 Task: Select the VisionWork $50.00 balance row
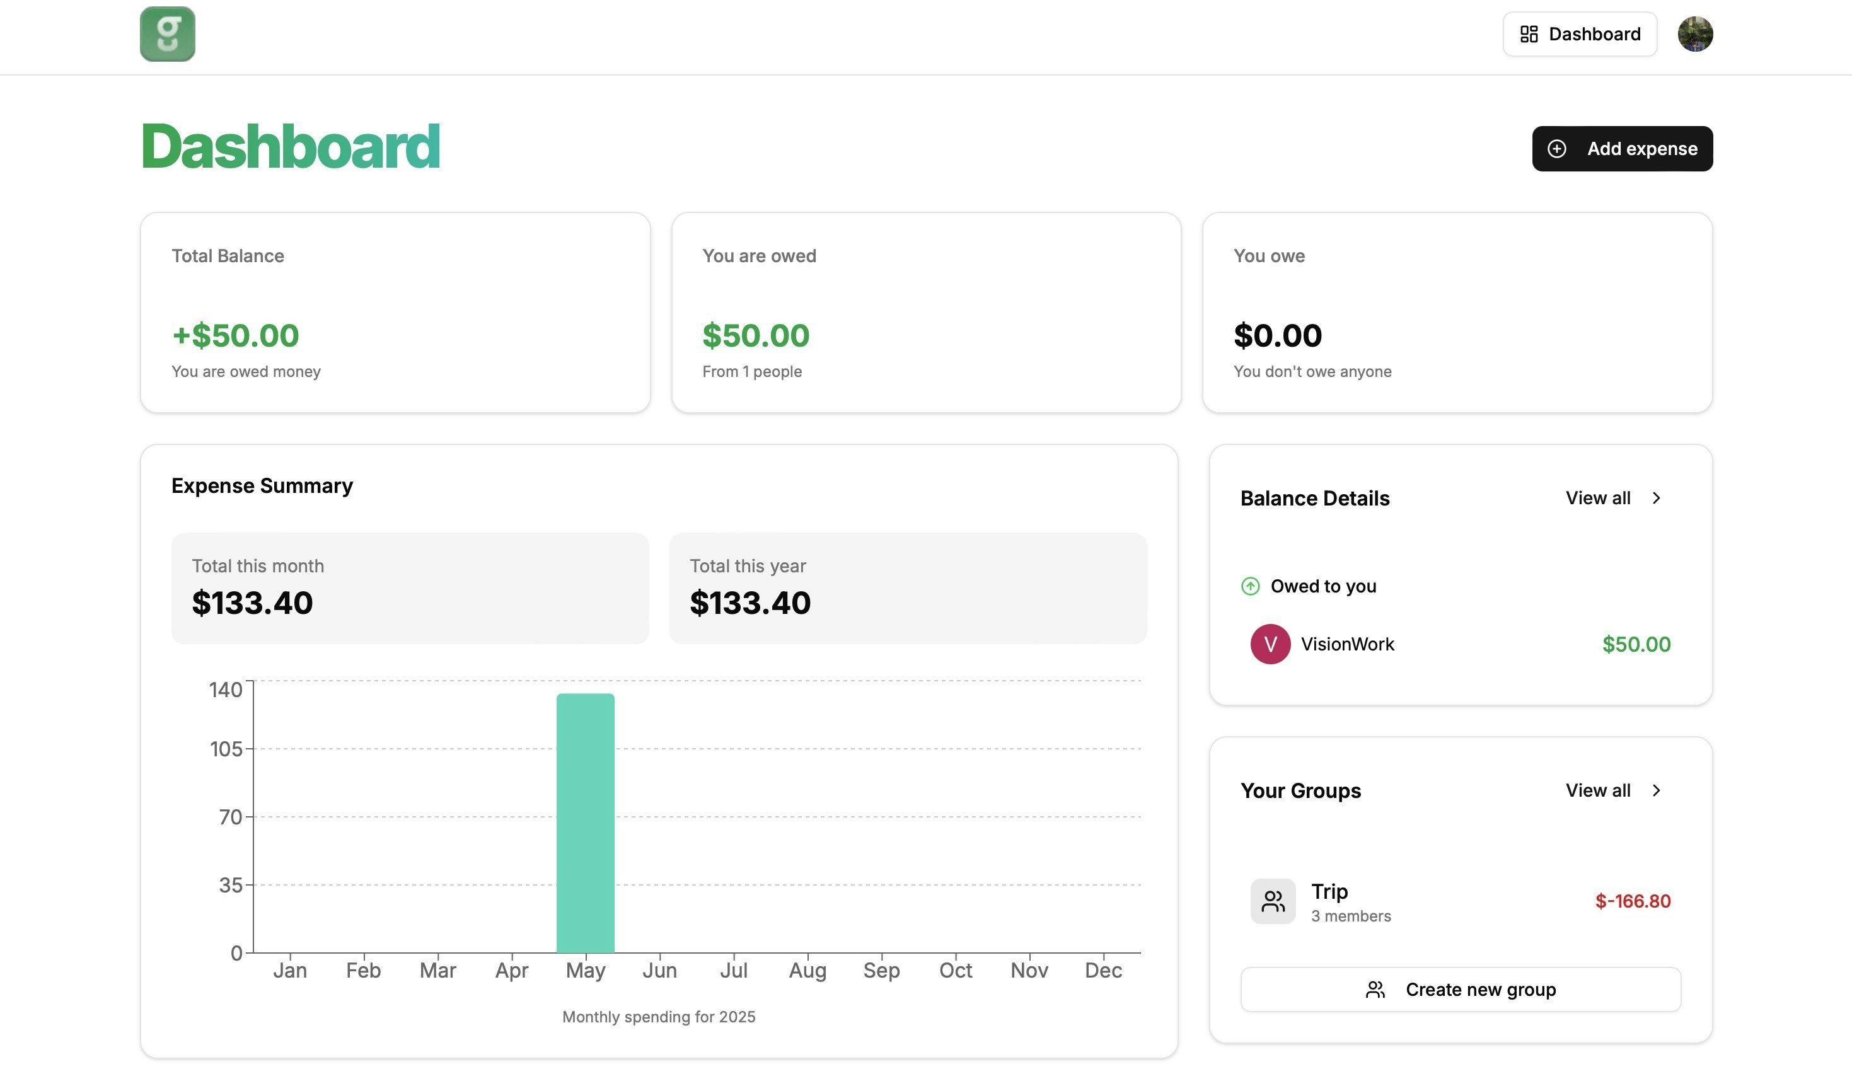[1459, 644]
